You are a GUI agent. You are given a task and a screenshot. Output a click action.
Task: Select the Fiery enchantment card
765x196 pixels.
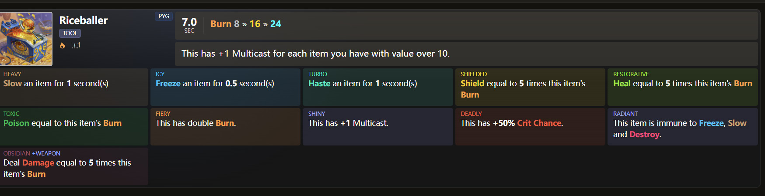click(225, 126)
